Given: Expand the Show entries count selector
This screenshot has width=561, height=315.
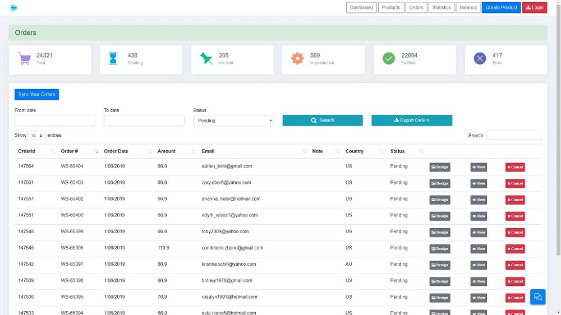Looking at the screenshot, I should (37, 136).
